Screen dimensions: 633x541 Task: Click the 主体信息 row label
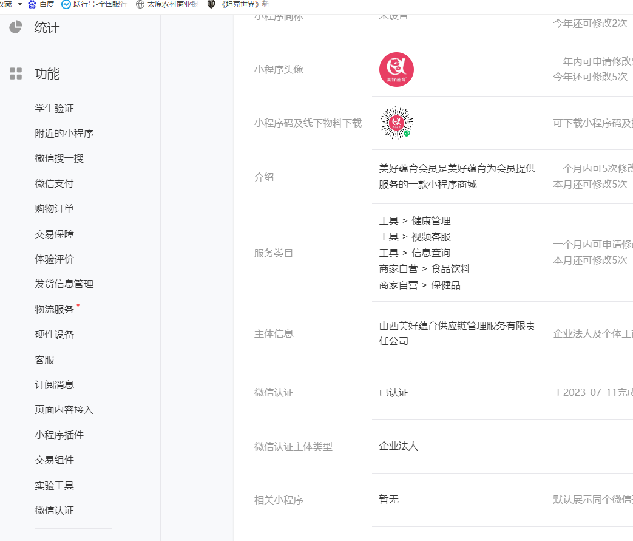click(274, 333)
